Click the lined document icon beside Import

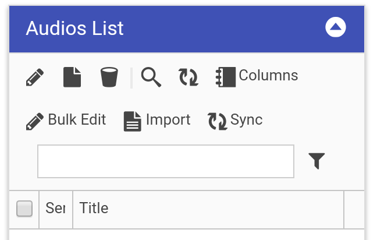click(133, 121)
